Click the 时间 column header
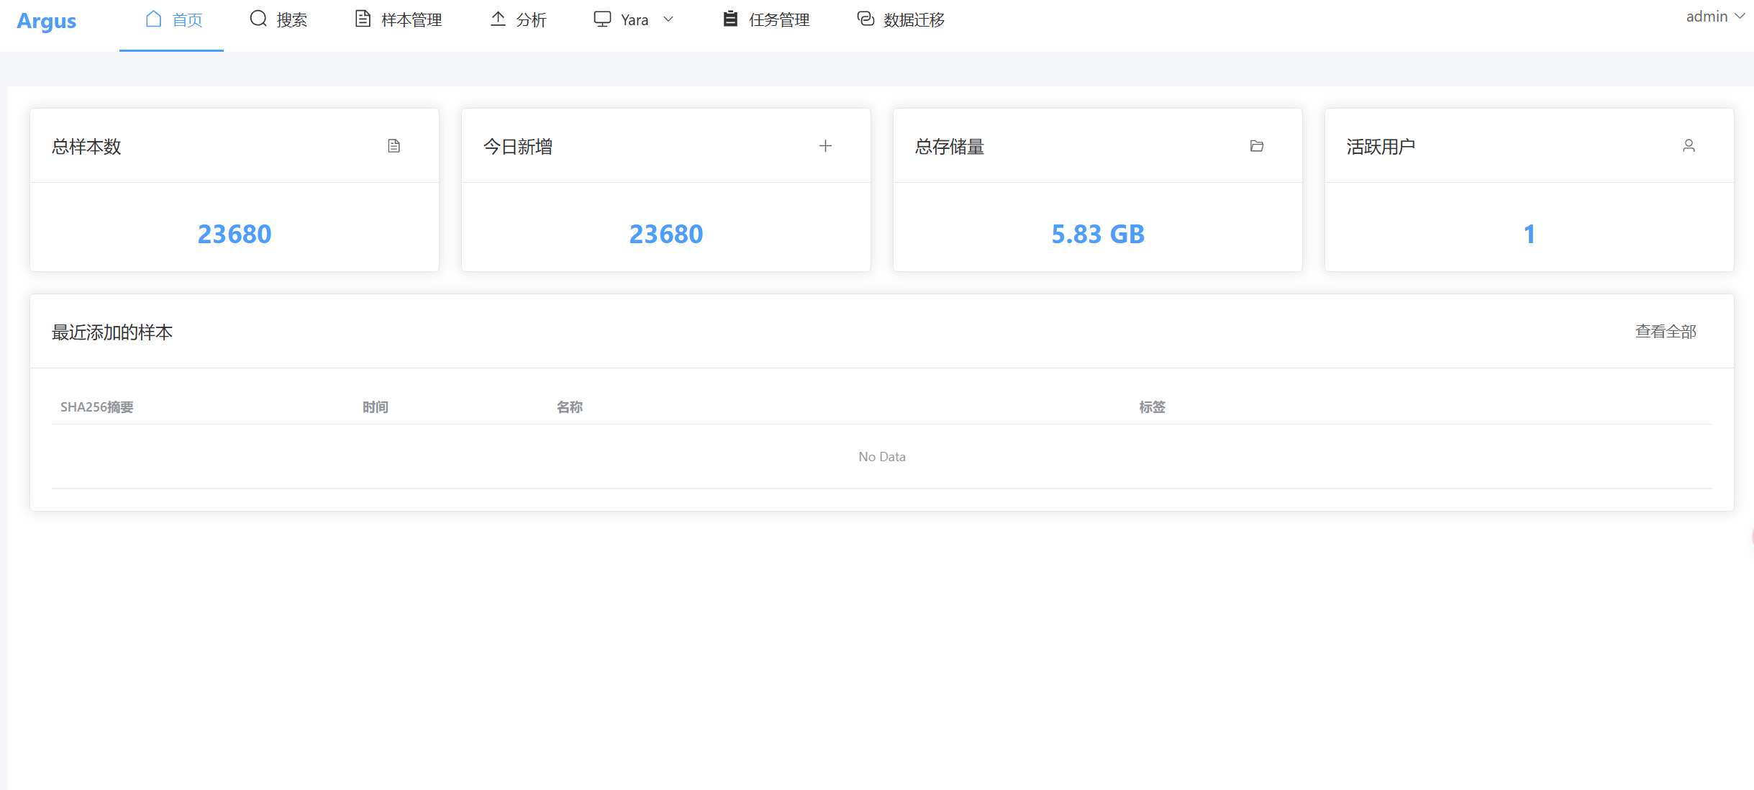Image resolution: width=1754 pixels, height=790 pixels. point(375,407)
